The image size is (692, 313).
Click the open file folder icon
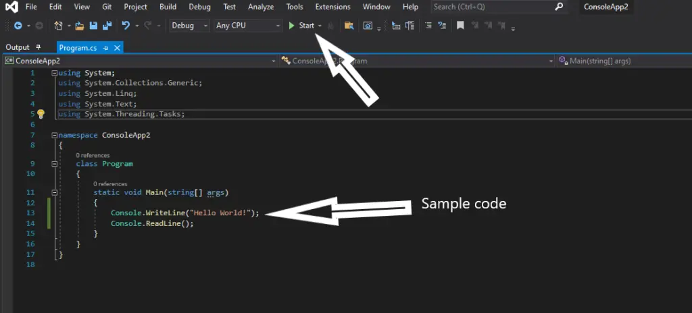coord(80,26)
